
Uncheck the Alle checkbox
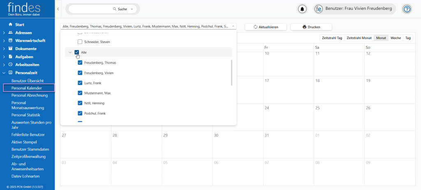coord(77,53)
